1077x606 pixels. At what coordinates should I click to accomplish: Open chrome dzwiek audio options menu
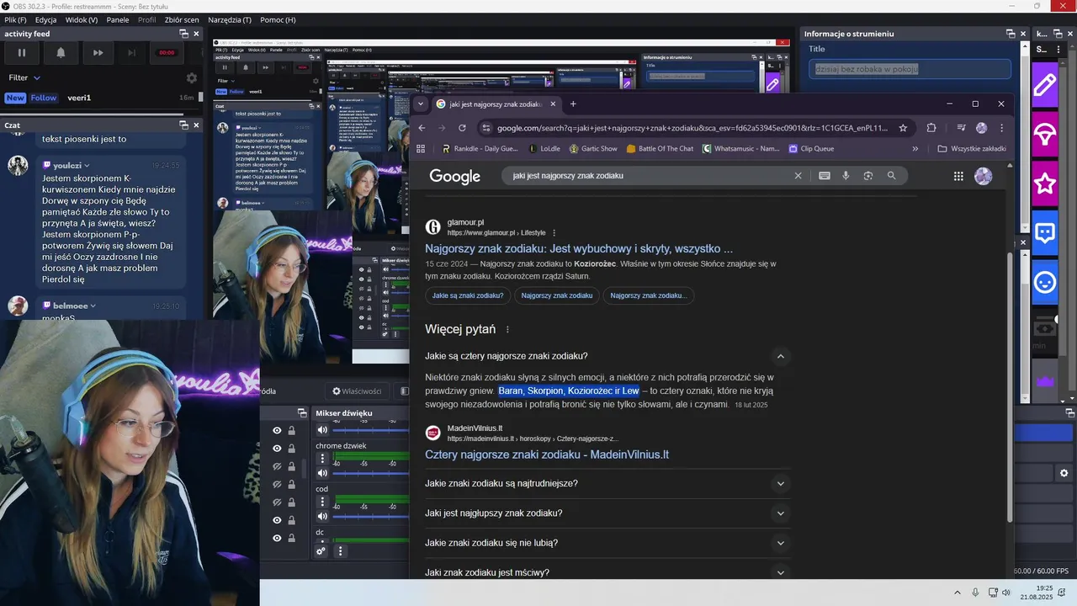(x=322, y=459)
